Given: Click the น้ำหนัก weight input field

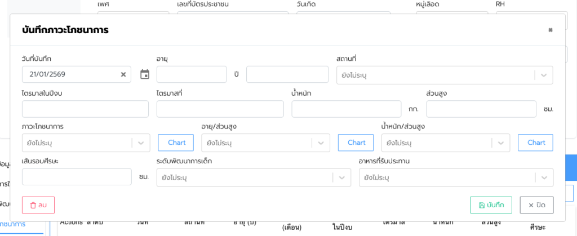Looking at the screenshot, I should pyautogui.click(x=346, y=109).
